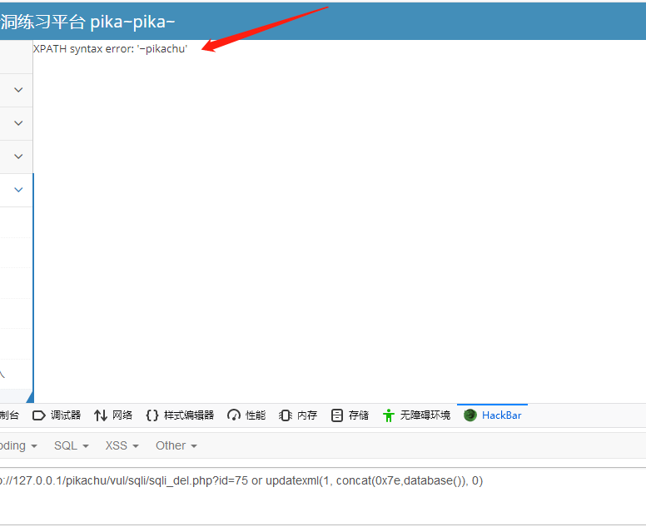Click the HackBar URL input containing updatexml payload

coord(323,496)
